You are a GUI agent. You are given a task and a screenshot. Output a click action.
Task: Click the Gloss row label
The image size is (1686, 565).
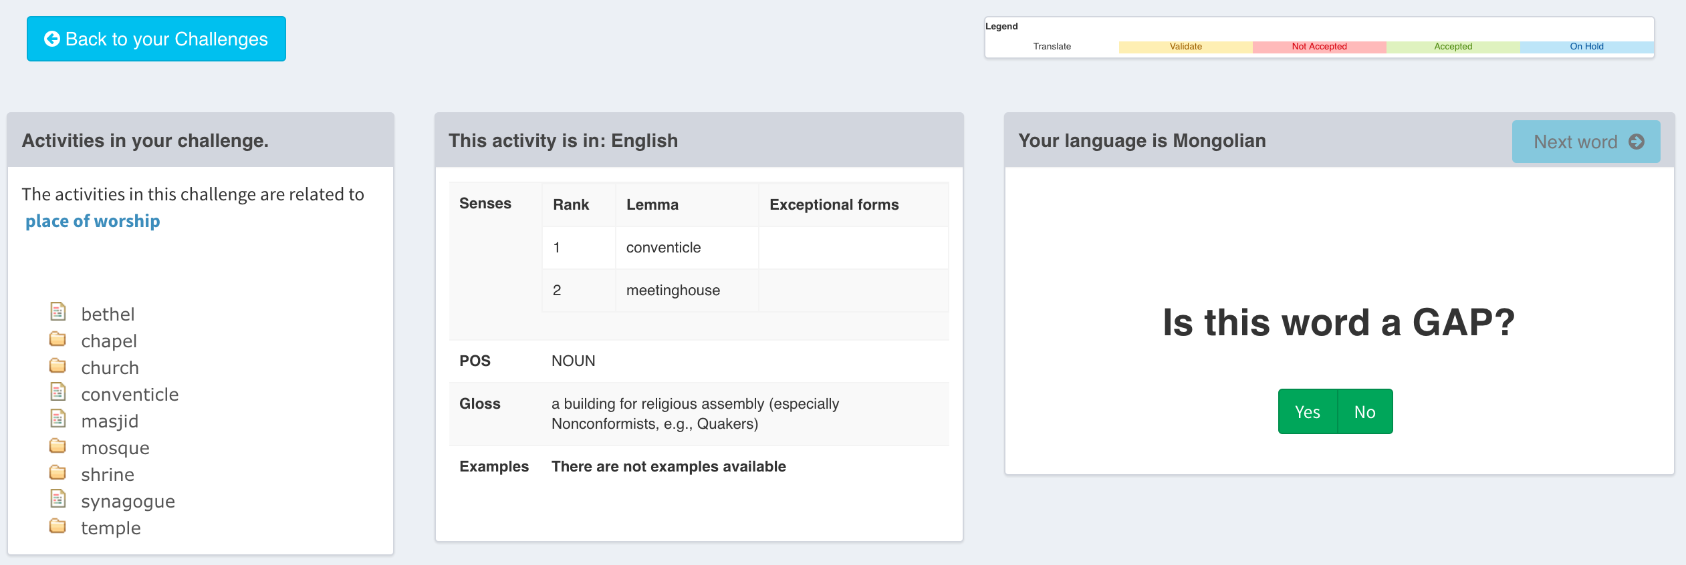tap(480, 403)
